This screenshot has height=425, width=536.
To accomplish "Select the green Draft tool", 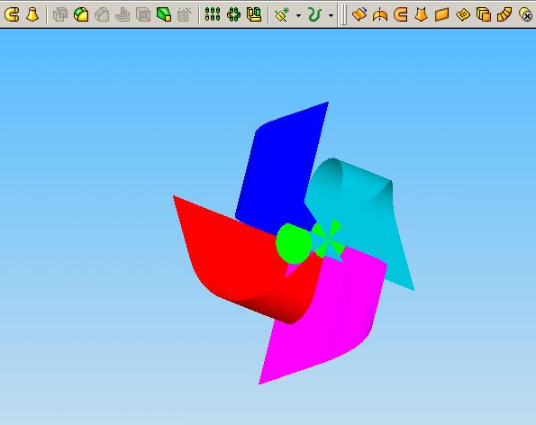I will point(164,14).
